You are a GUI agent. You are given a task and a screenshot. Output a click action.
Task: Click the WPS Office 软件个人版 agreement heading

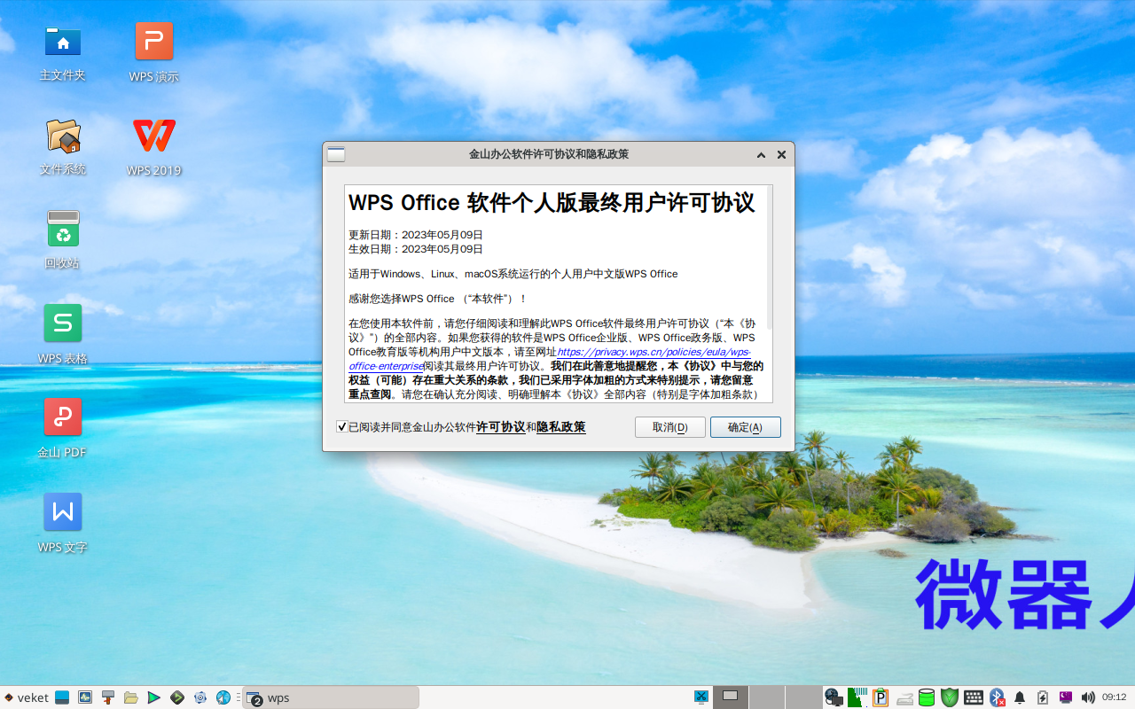pos(552,202)
